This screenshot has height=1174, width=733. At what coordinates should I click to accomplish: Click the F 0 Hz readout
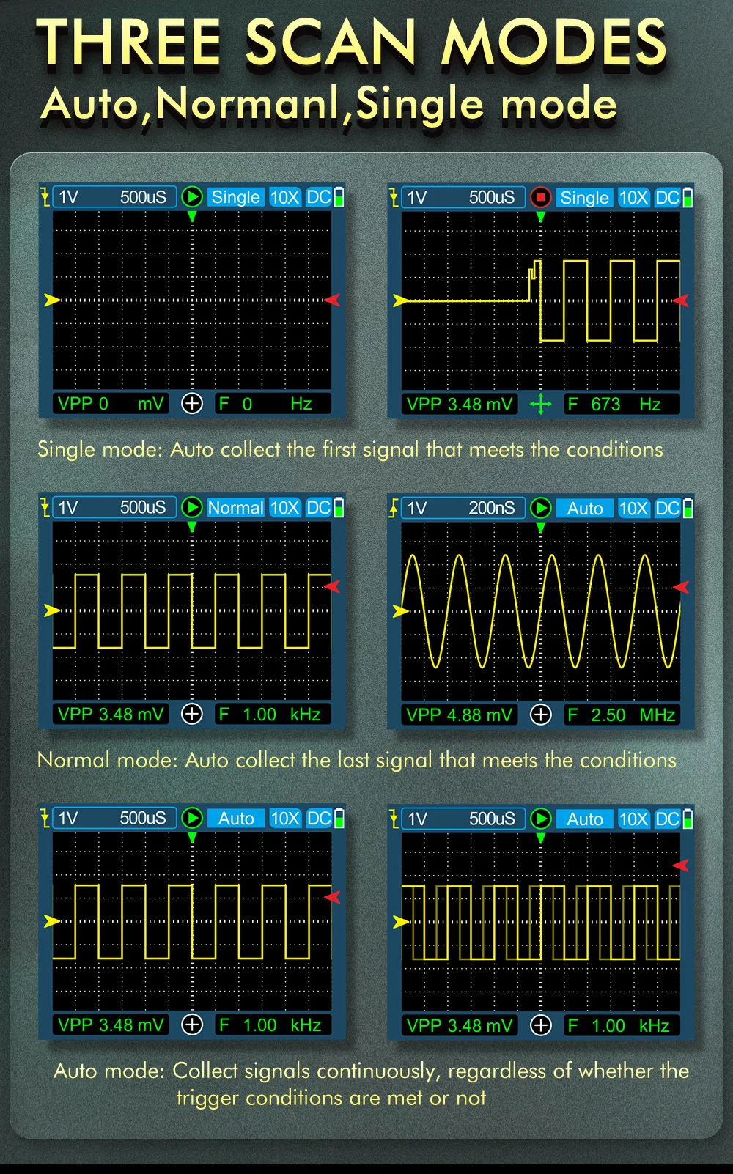[272, 403]
